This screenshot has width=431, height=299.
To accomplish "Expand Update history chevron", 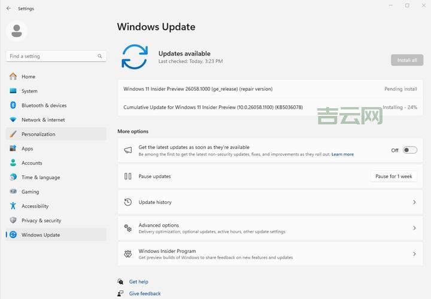I will point(414,202).
